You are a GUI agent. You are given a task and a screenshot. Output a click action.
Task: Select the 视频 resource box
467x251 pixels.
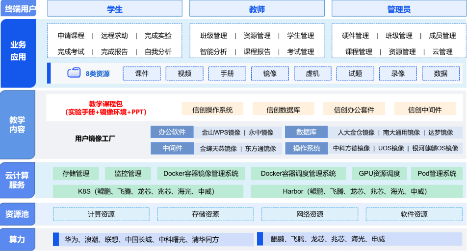point(184,74)
